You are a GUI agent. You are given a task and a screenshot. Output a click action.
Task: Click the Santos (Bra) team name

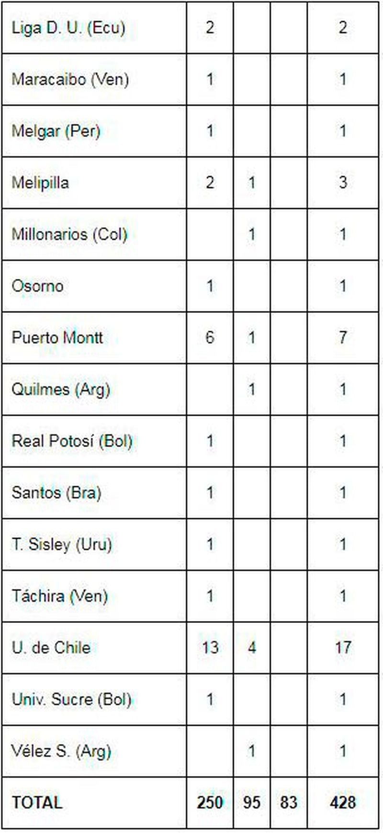[56, 492]
